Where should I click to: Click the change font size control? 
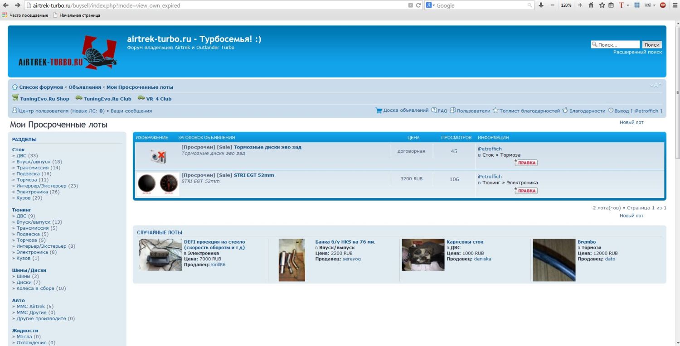pyautogui.click(x=656, y=85)
